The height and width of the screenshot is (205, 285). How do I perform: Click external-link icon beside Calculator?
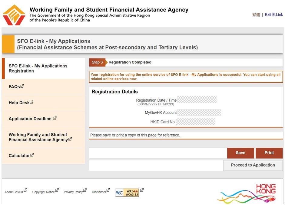(x=32, y=155)
